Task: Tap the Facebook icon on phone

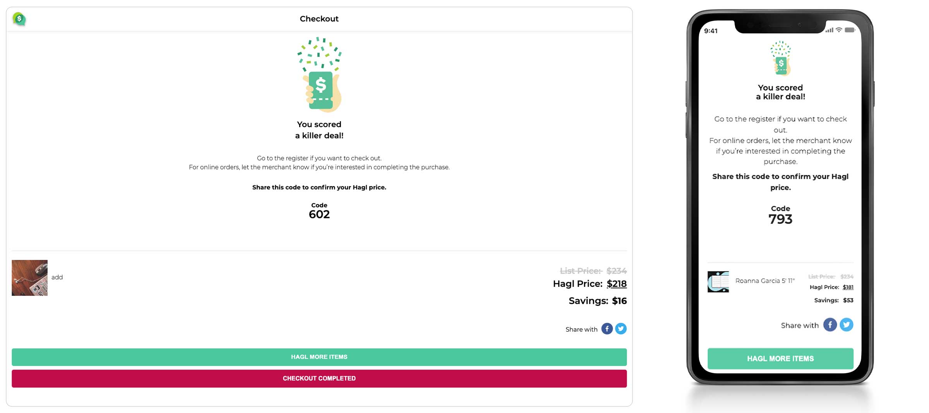Action: point(830,325)
